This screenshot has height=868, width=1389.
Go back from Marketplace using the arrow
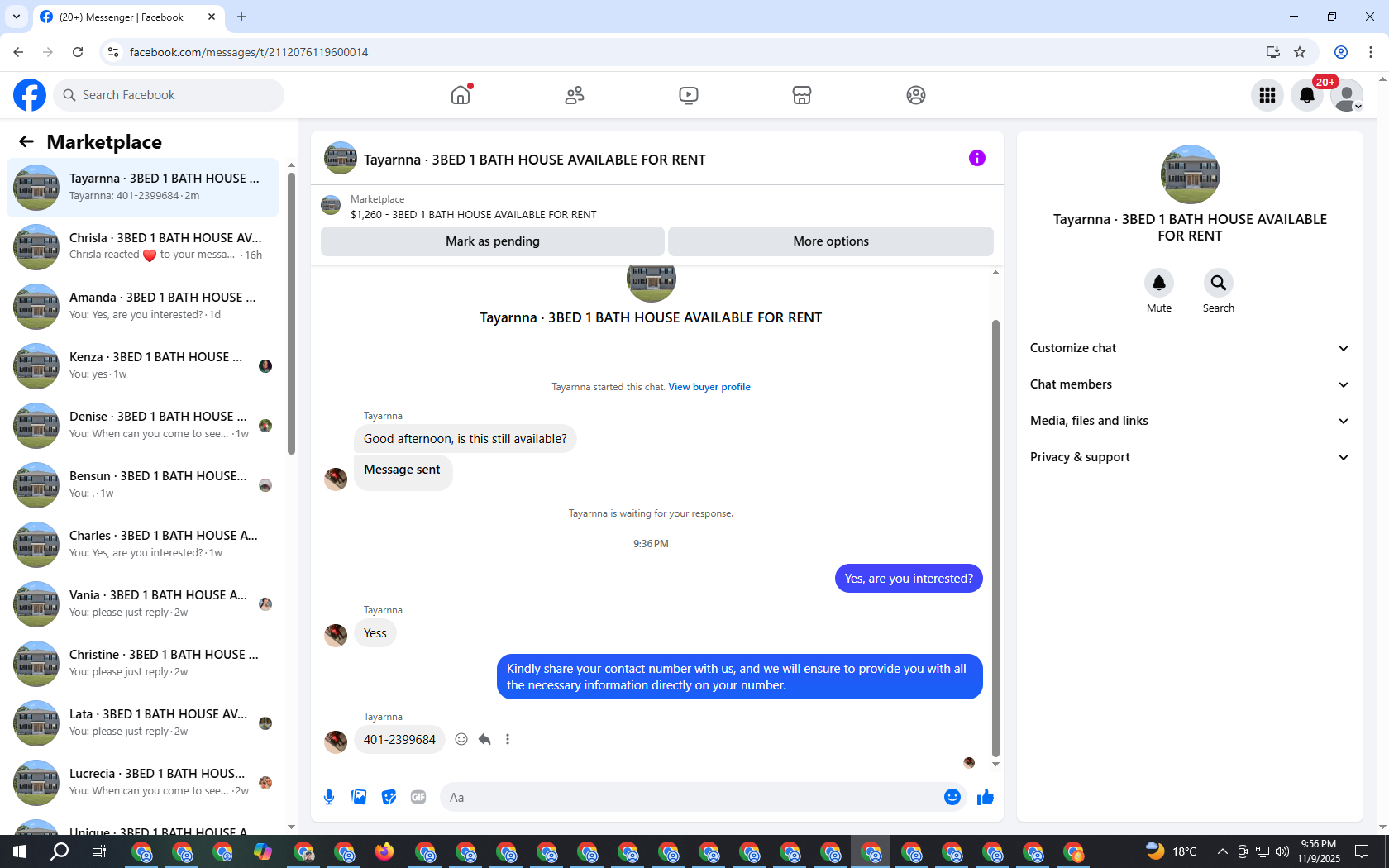pyautogui.click(x=26, y=141)
